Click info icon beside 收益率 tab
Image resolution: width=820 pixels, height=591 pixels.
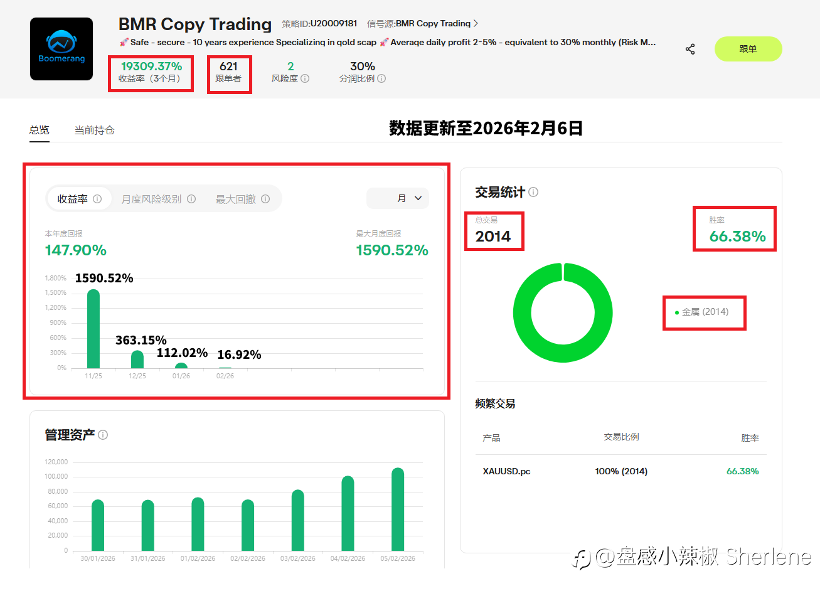[x=97, y=199]
